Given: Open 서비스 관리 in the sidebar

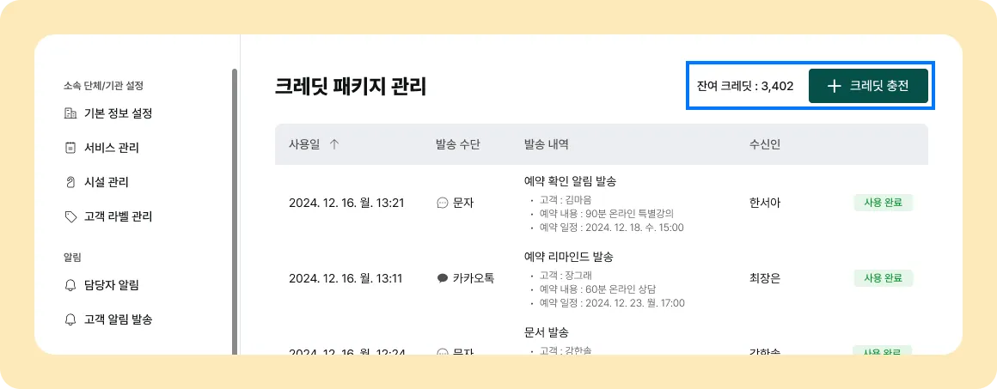Looking at the screenshot, I should (101, 148).
